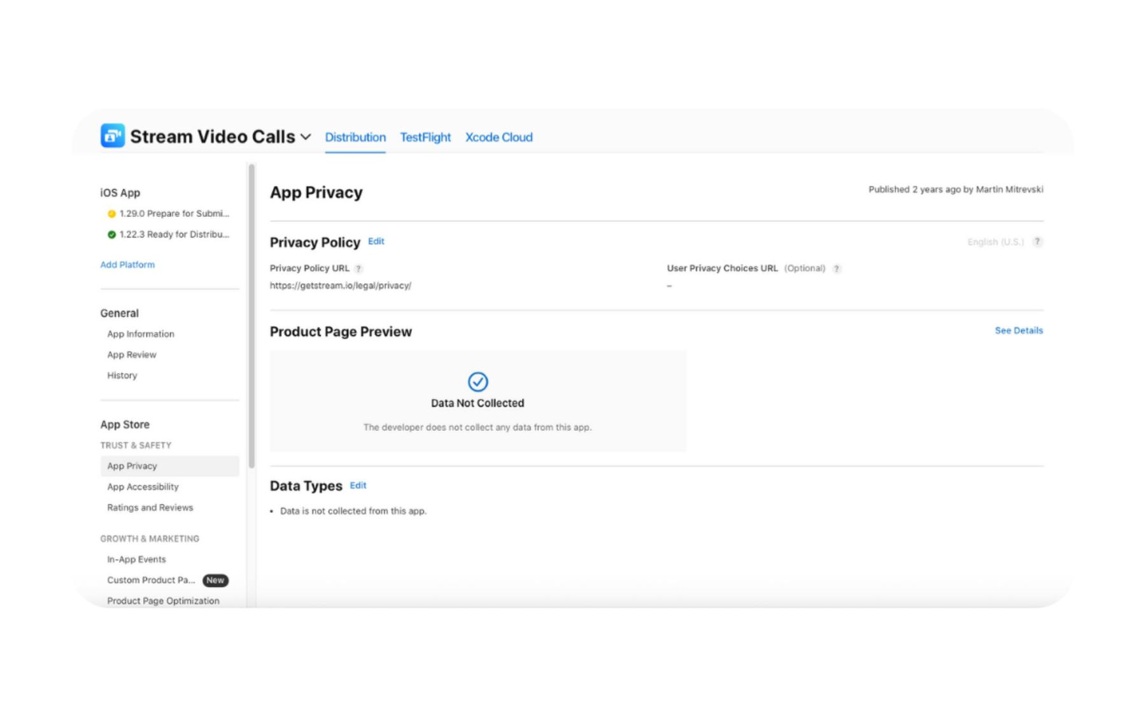Open the Xcode Cloud tab

click(499, 137)
